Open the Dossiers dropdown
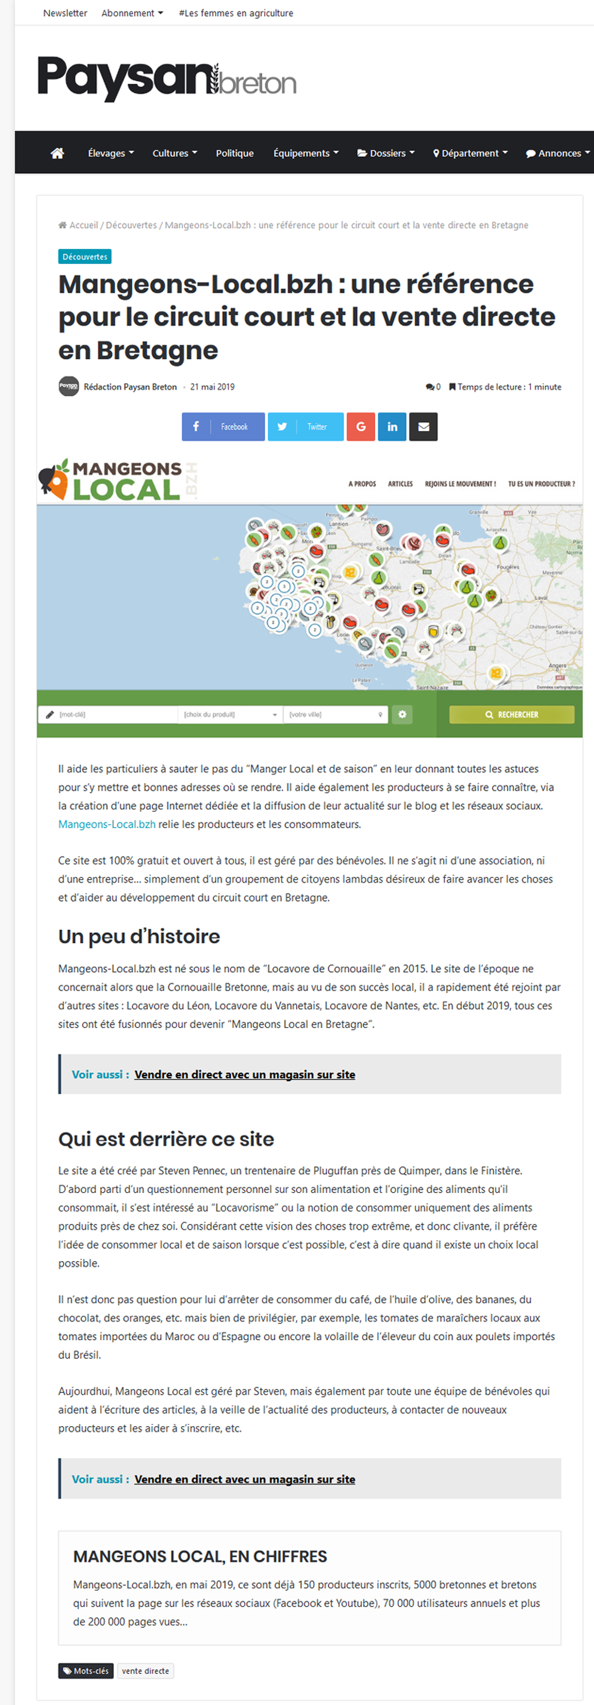Viewport: 594px width, 1705px height. click(386, 153)
